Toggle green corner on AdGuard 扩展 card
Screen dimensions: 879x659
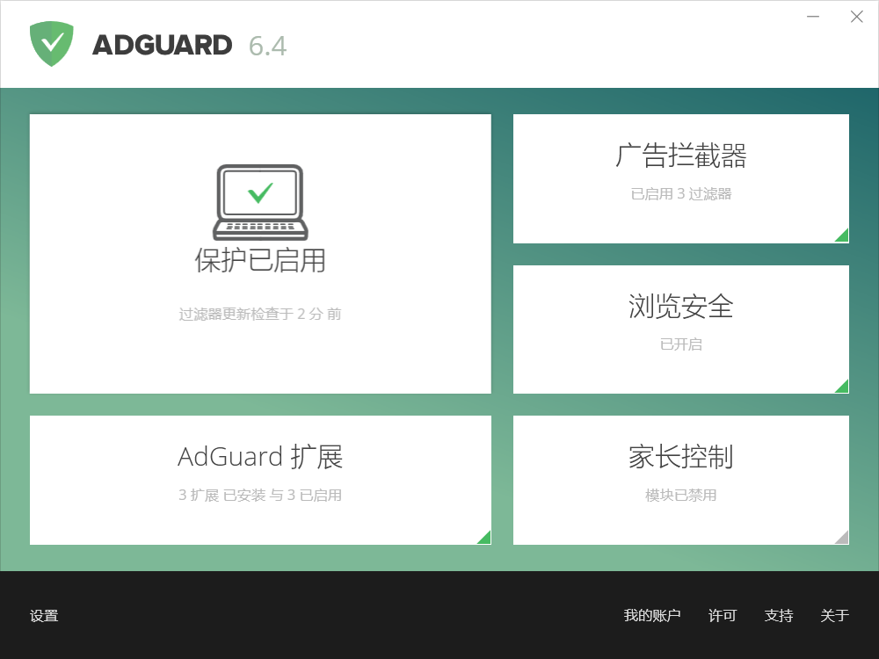point(483,537)
